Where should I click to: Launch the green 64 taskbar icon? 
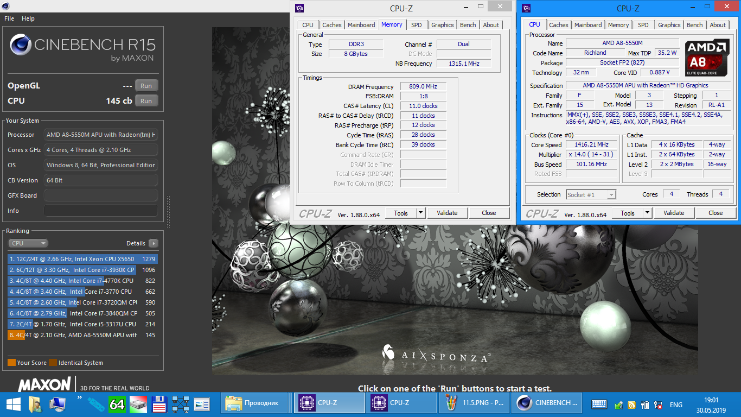tap(117, 404)
